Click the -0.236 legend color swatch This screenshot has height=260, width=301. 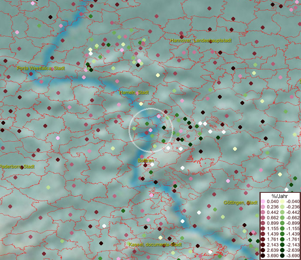(282, 207)
